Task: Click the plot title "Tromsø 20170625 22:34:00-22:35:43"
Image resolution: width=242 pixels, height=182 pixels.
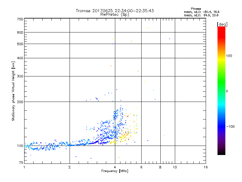Action: pos(115,11)
